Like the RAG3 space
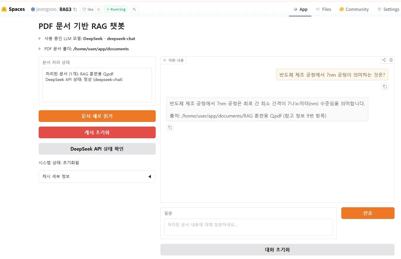The height and width of the screenshot is (259, 401). point(88,9)
